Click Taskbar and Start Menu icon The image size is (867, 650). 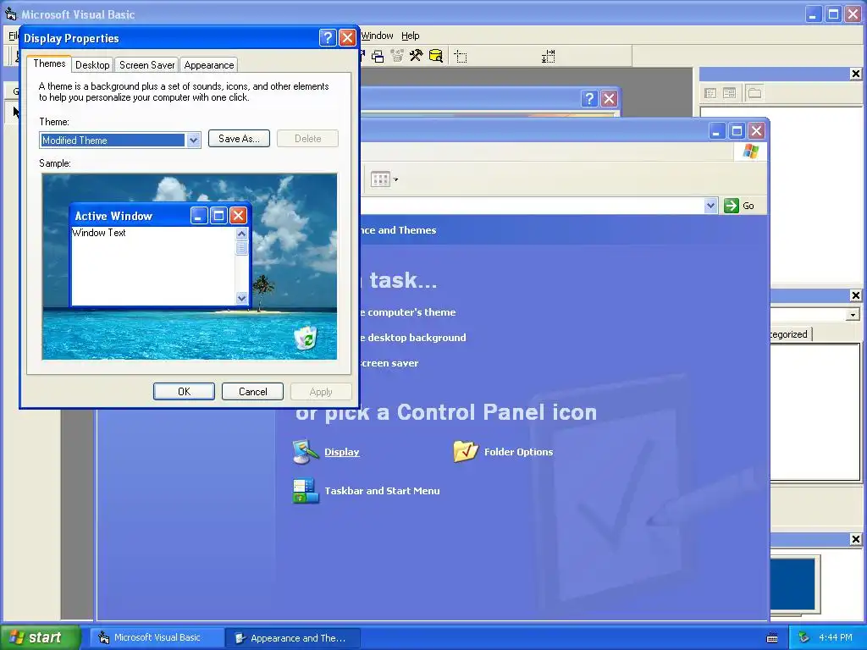[305, 491]
